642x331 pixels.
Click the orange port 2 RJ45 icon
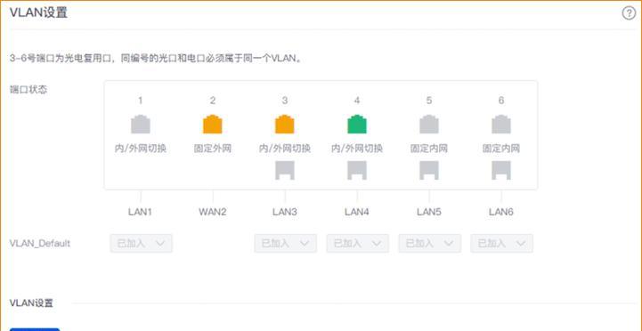click(x=213, y=125)
